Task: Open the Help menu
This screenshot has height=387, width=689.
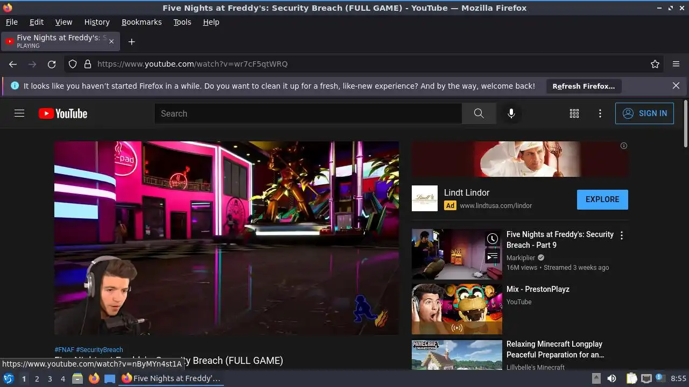Action: (x=211, y=22)
